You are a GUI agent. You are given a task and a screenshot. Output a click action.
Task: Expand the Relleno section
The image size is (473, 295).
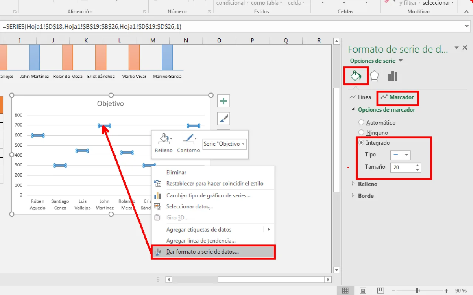[353, 184]
